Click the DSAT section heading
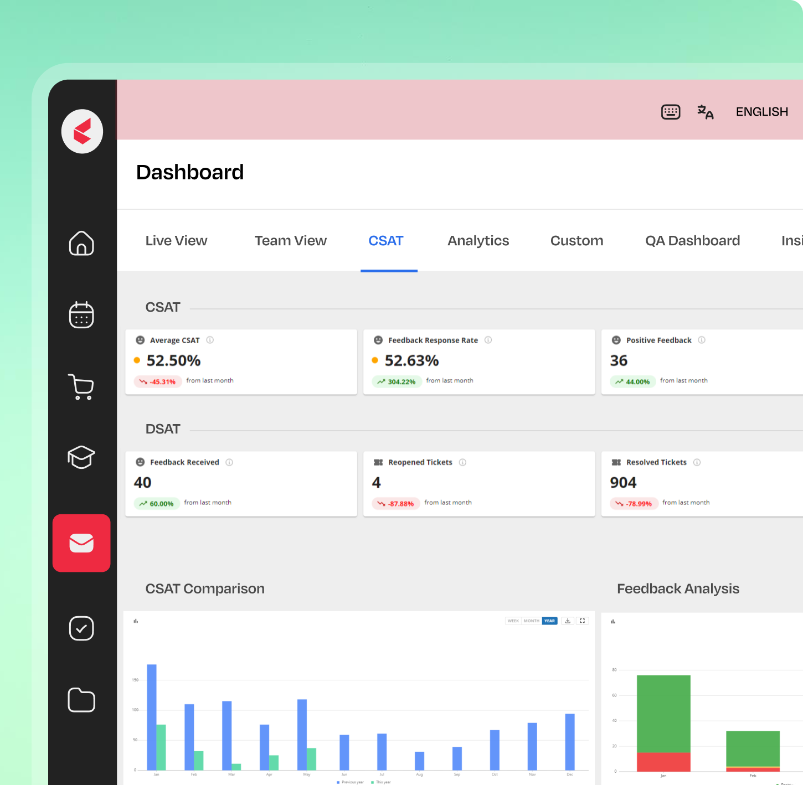 (x=163, y=429)
